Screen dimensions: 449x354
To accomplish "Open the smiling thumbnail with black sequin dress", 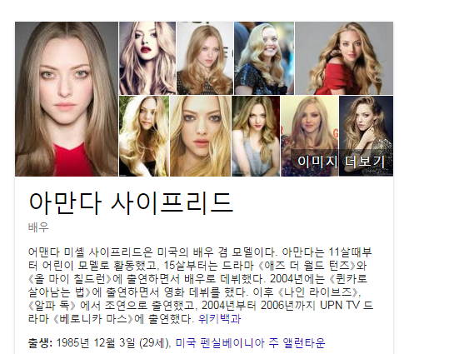I will [x=264, y=58].
